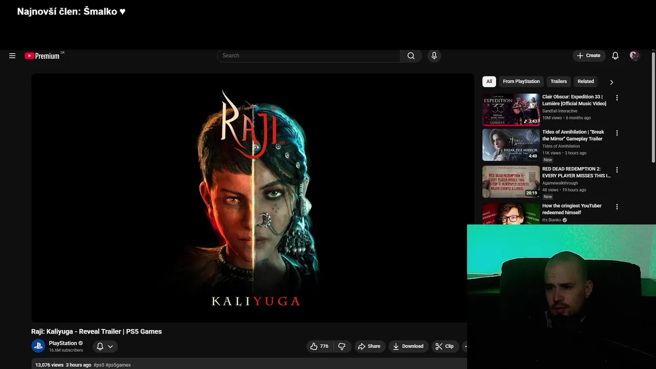Click the Agamewalkthrough channel name
Viewport: 656px width, 369px height.
pos(560,183)
